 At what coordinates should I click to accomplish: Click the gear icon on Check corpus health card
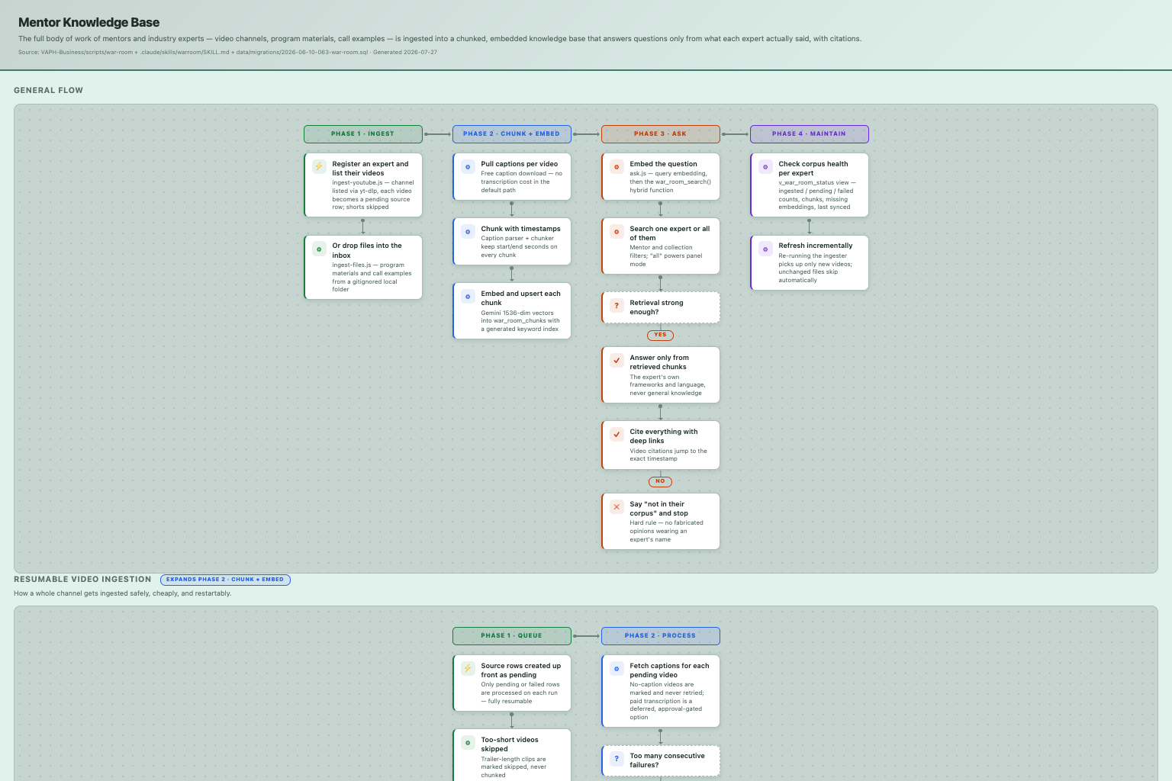[x=765, y=166]
